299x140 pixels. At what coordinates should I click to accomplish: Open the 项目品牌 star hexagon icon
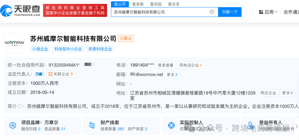click(x=13, y=125)
